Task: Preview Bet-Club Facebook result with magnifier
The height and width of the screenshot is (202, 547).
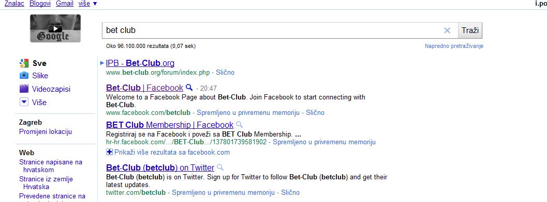Action: (189, 88)
